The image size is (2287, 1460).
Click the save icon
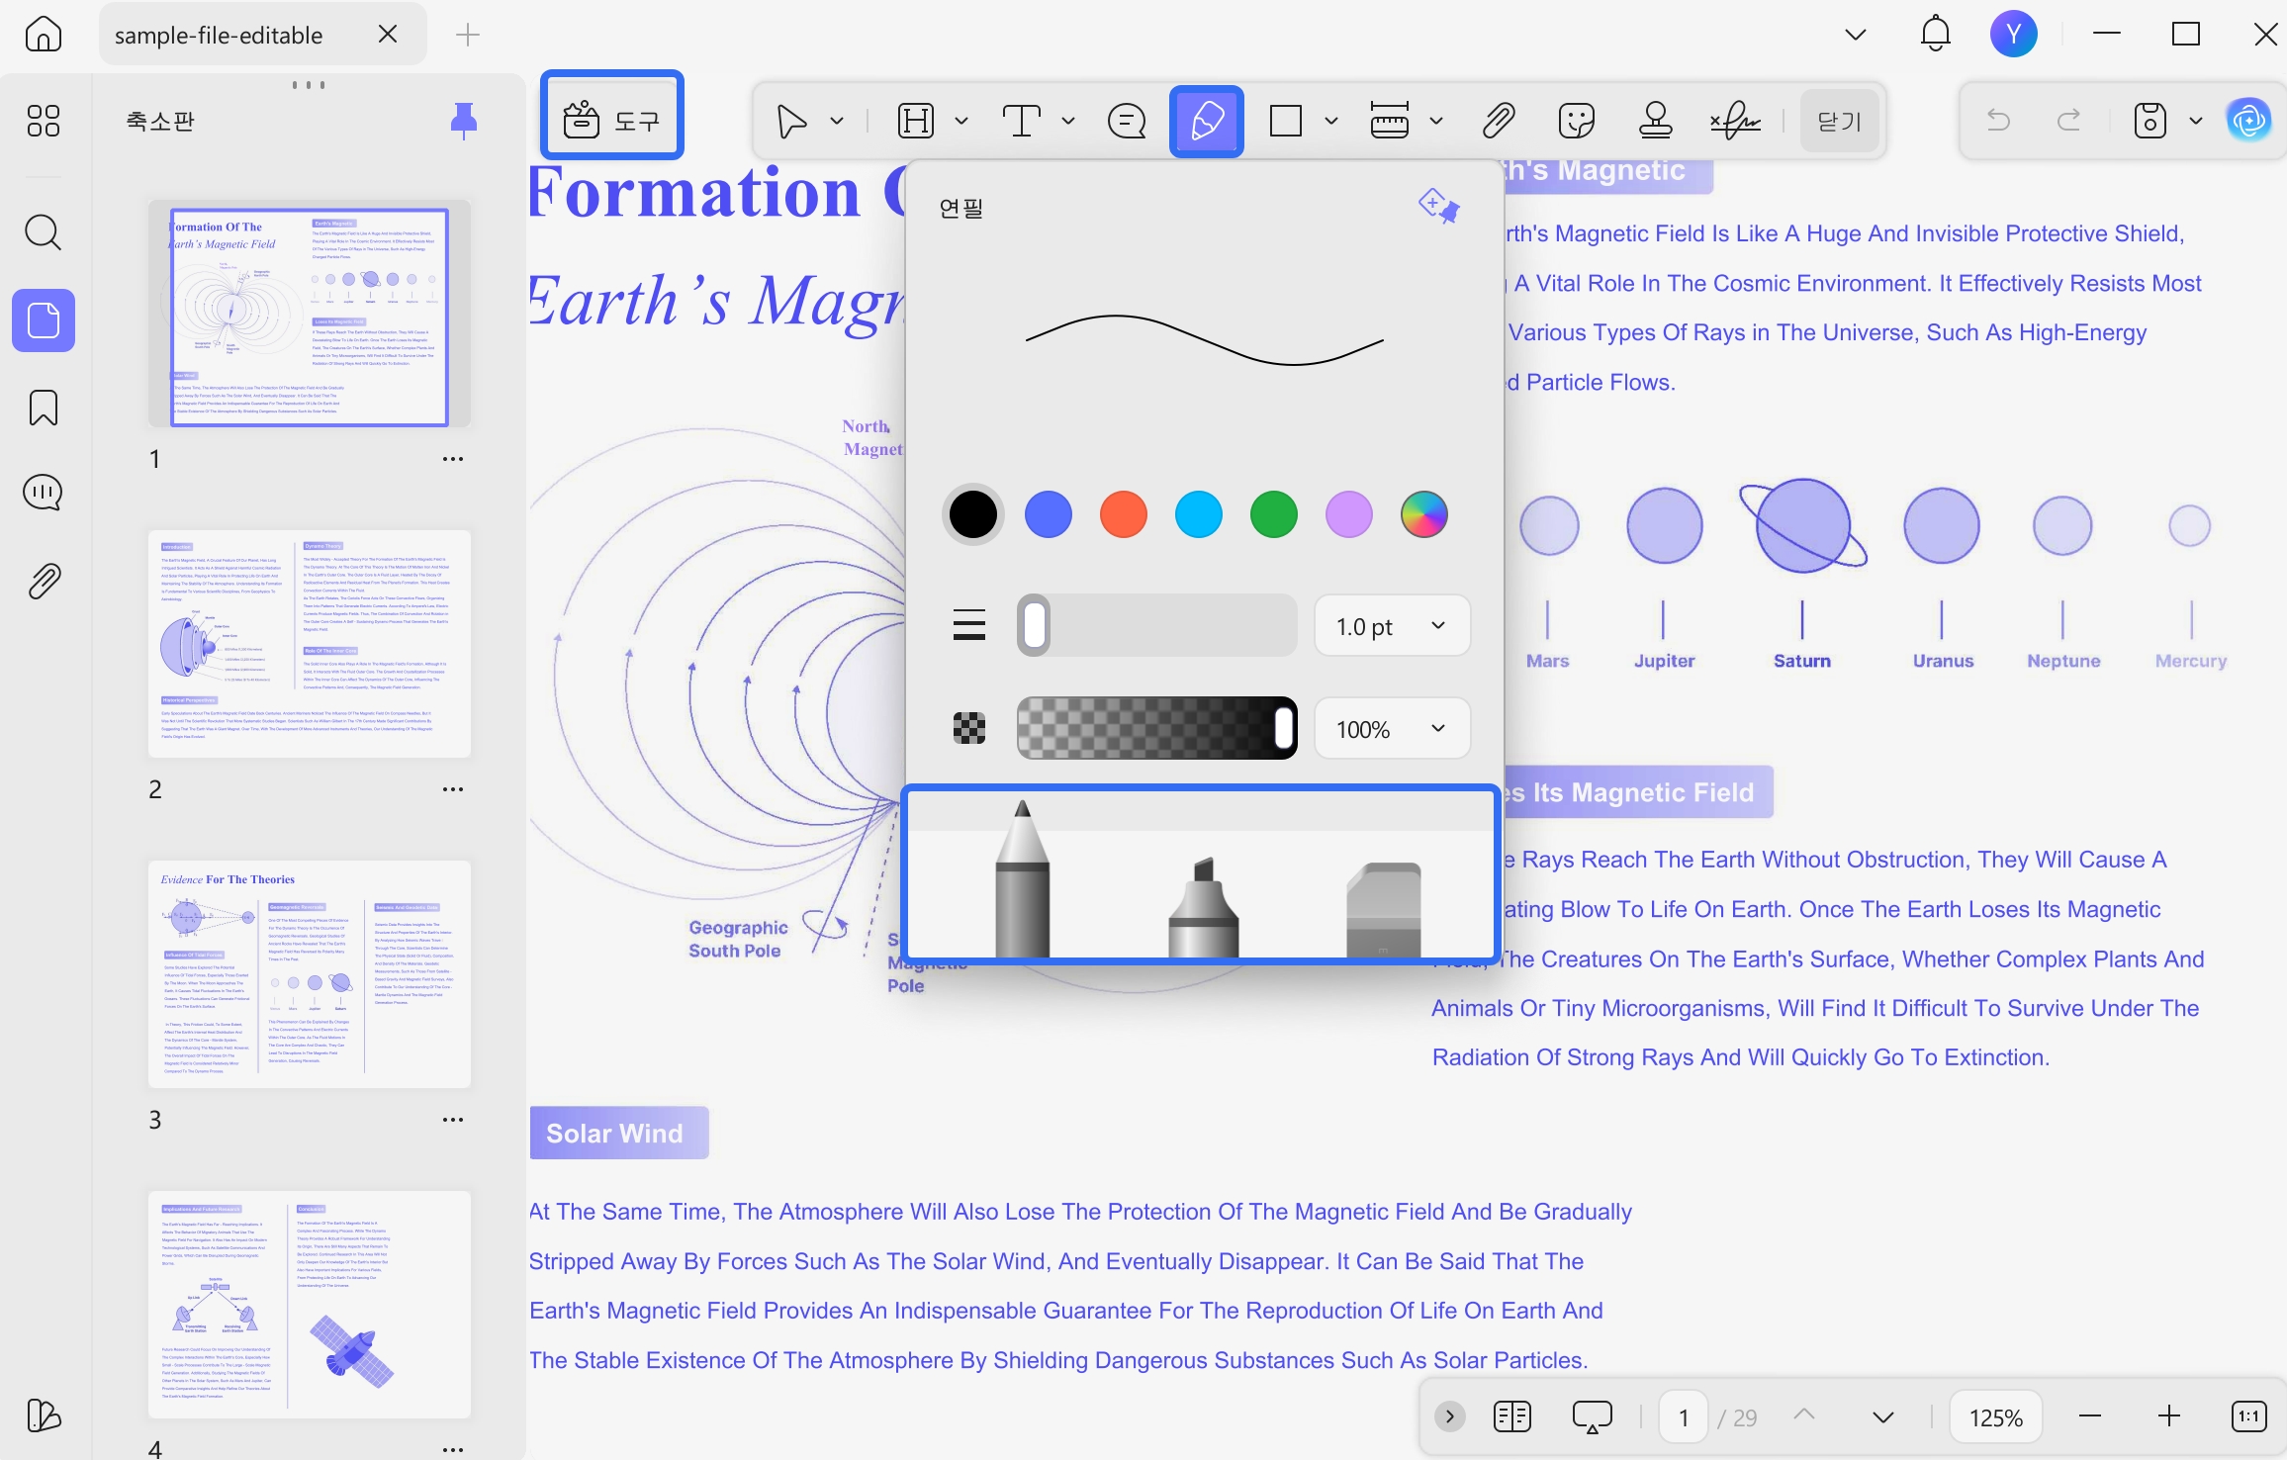click(2150, 121)
